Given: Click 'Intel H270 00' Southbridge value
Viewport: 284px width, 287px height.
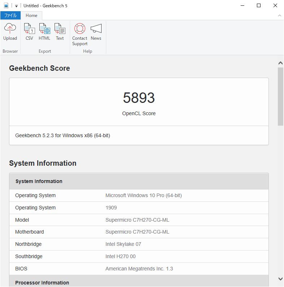Looking at the screenshot, I should [120, 256].
